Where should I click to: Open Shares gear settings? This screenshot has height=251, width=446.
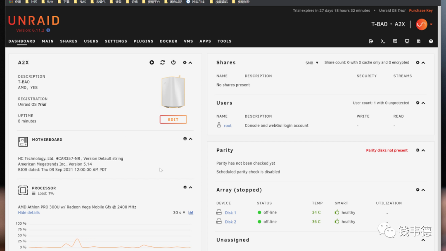coord(418,62)
